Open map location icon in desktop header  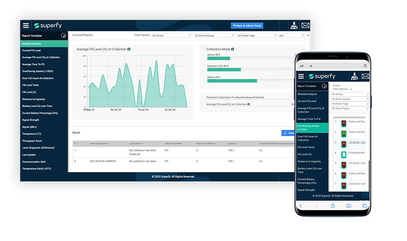pos(294,25)
